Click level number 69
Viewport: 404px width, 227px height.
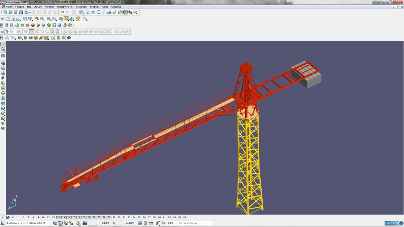coord(114,217)
